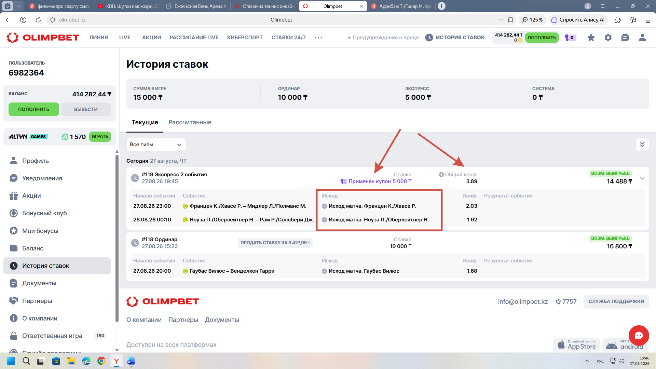Go to АКЦИИ in the top navigation
The image size is (656, 369).
click(x=152, y=38)
